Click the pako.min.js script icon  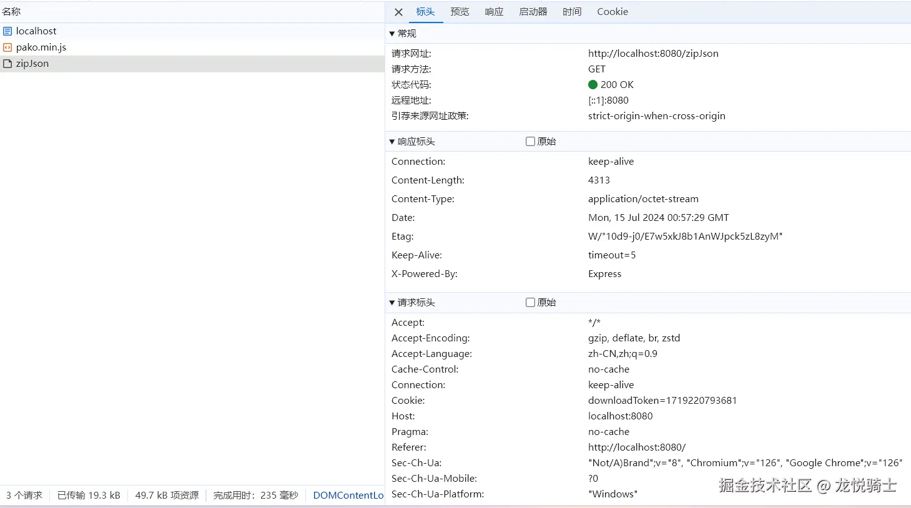tap(7, 47)
